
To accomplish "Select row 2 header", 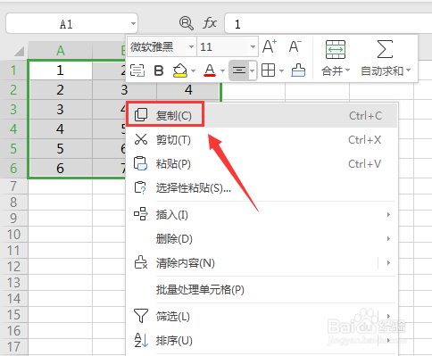I will pyautogui.click(x=13, y=90).
